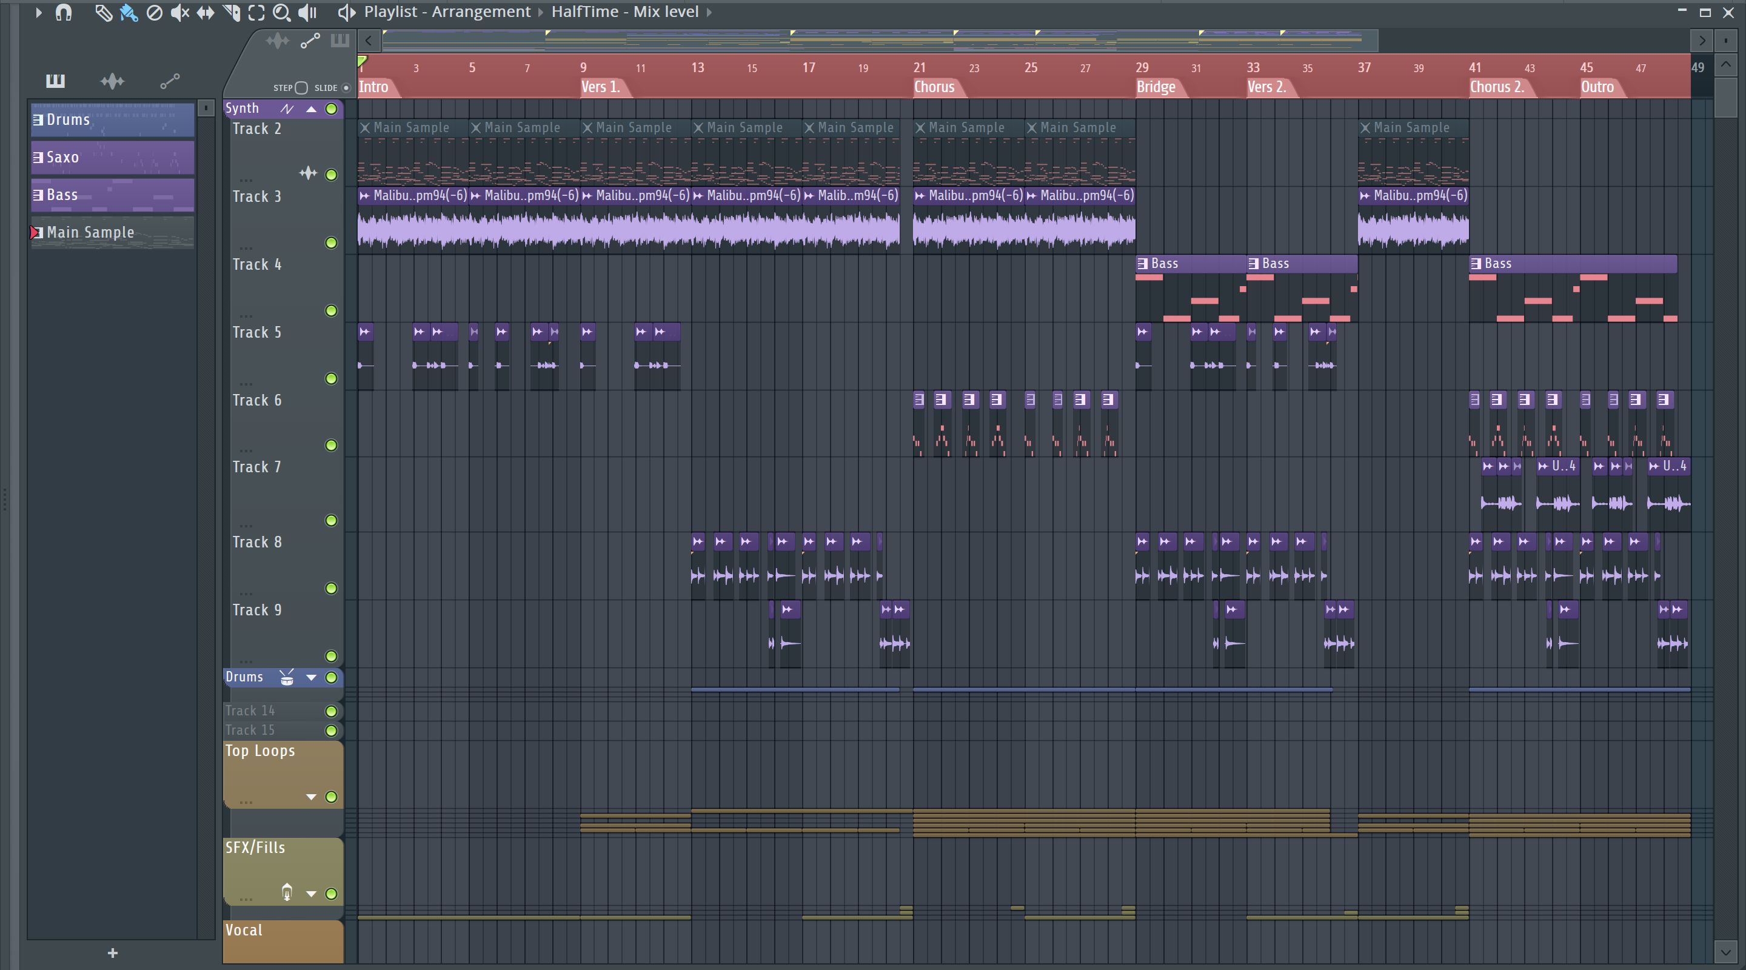The image size is (1746, 970).
Task: Select the Playback speaker tool
Action: [308, 12]
